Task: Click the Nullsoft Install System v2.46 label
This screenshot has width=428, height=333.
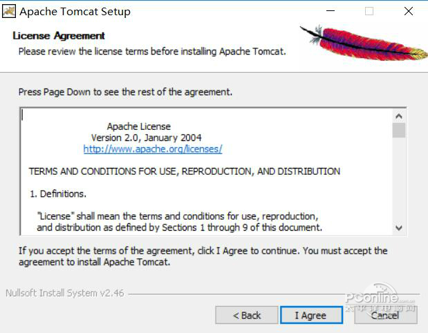Action: pyautogui.click(x=65, y=293)
